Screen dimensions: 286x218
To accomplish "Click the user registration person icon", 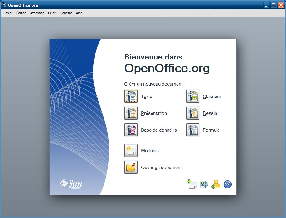I will [216, 184].
